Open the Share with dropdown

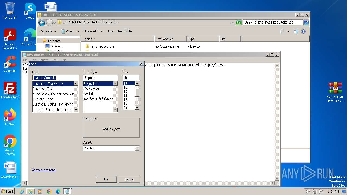[93, 31]
